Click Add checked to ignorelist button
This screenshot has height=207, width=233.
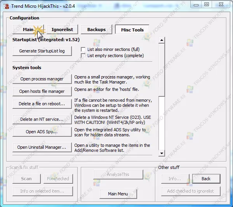191,191
